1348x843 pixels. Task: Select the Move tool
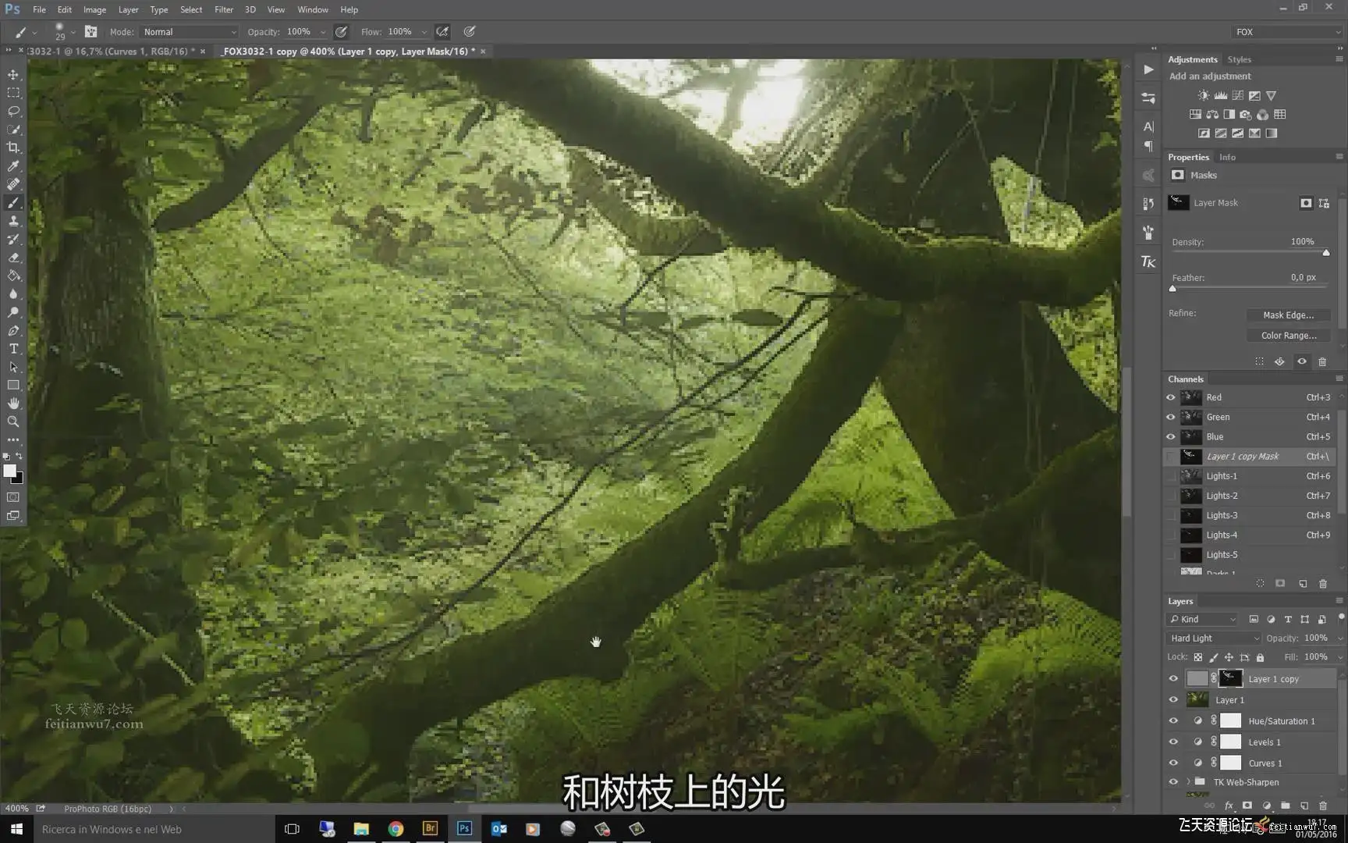13,75
